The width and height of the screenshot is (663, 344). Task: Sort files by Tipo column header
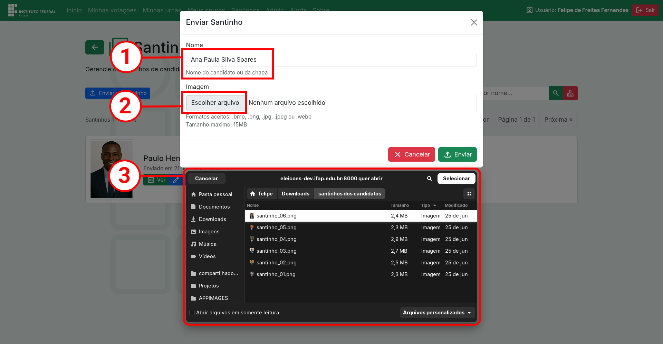click(425, 205)
